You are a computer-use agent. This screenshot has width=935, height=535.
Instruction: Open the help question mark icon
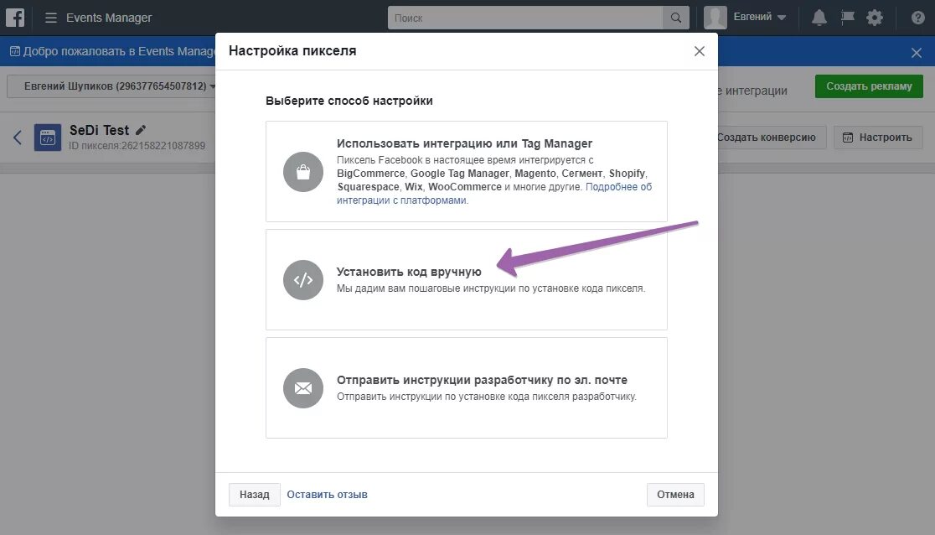tap(917, 18)
